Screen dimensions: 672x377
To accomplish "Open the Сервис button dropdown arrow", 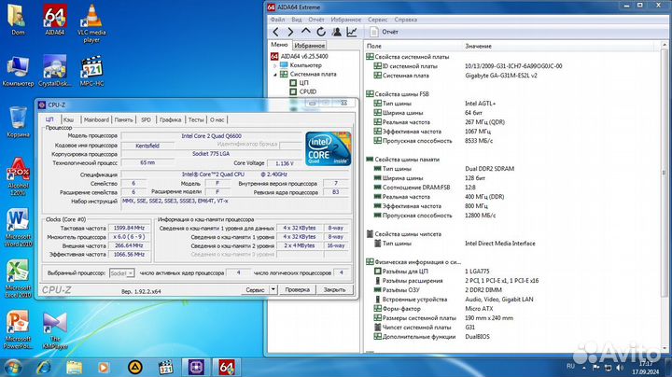I will point(273,289).
